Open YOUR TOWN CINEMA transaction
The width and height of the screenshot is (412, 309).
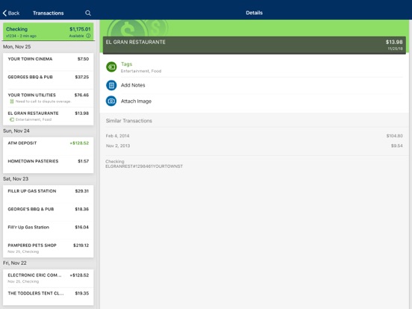pyautogui.click(x=49, y=62)
